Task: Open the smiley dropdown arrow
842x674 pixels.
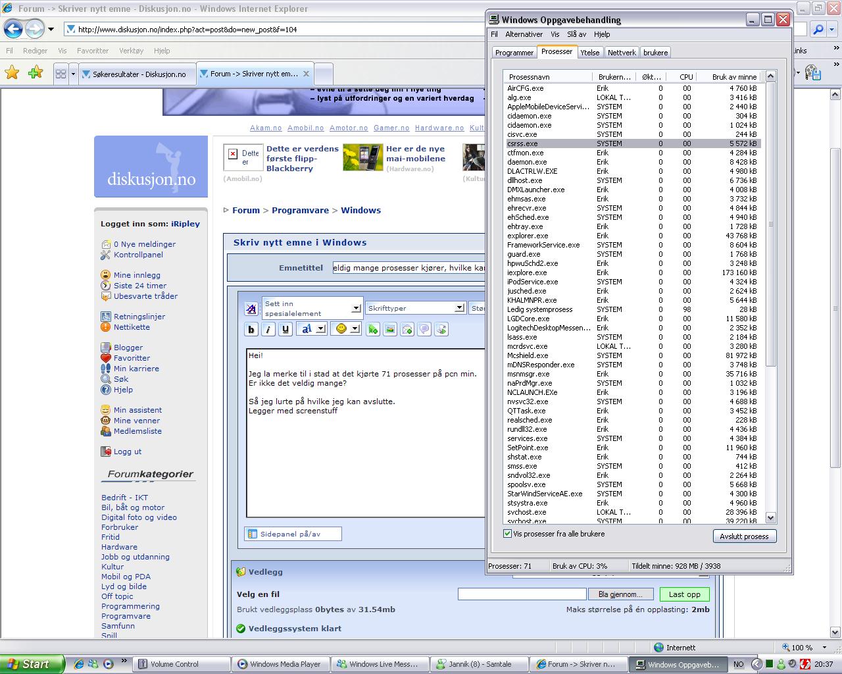Action: click(355, 328)
